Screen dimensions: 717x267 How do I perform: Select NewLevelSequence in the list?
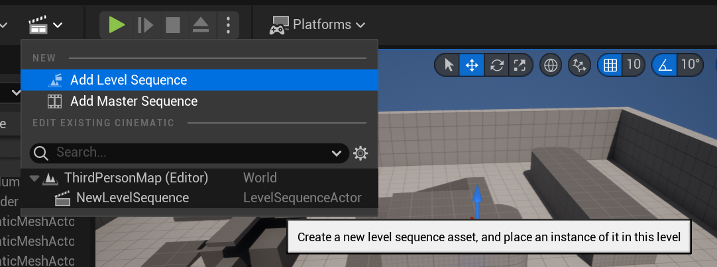pyautogui.click(x=133, y=198)
